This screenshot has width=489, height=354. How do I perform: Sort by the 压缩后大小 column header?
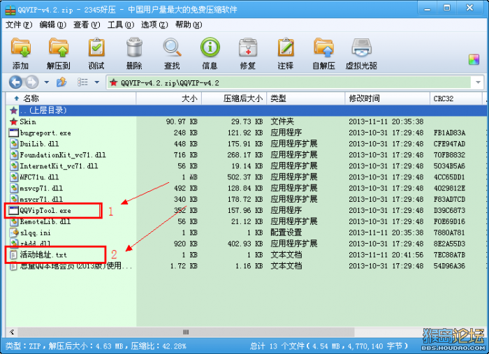click(234, 98)
